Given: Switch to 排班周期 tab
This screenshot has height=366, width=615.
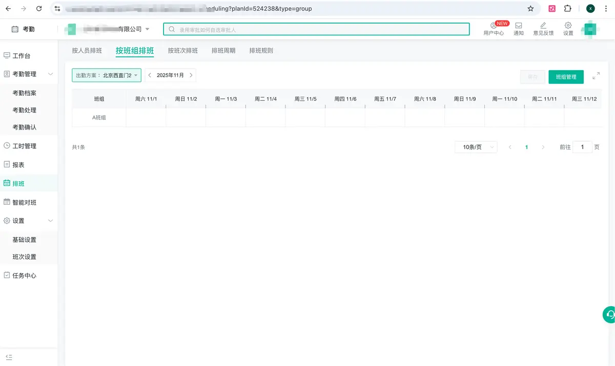Looking at the screenshot, I should coord(223,51).
